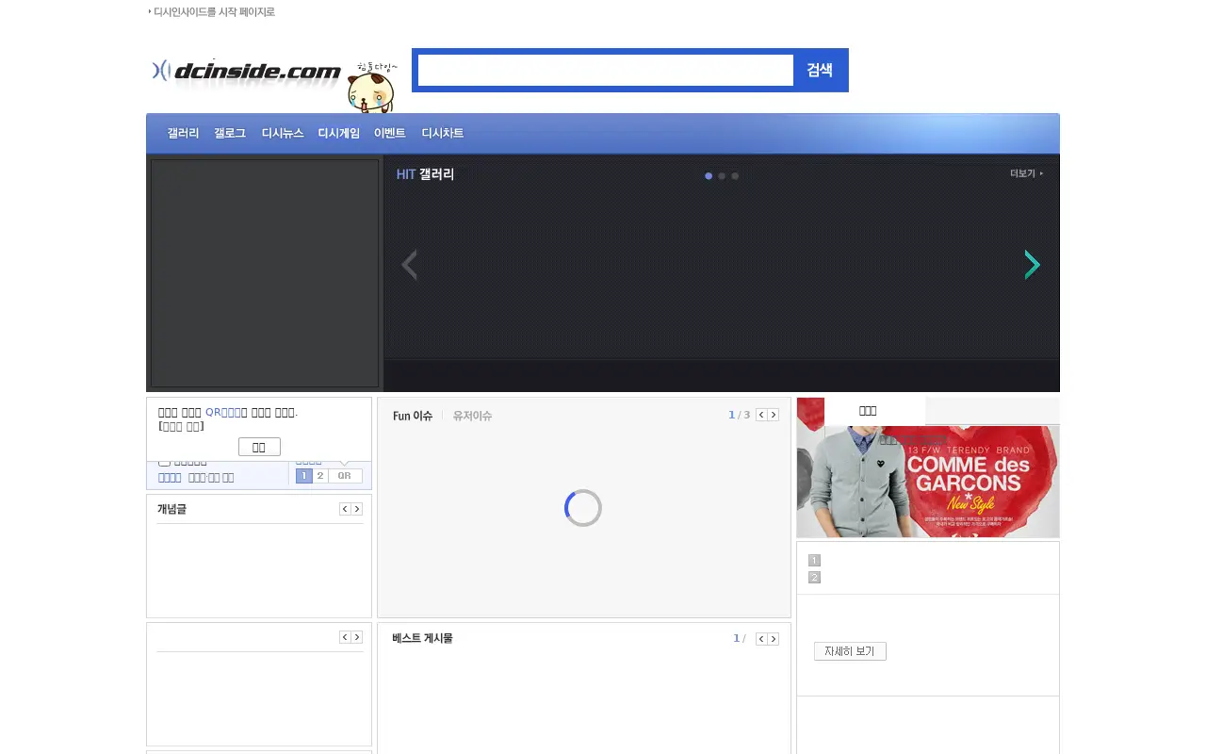Image resolution: width=1206 pixels, height=754 pixels.
Task: Click the dcinside.com logo
Action: click(246, 72)
